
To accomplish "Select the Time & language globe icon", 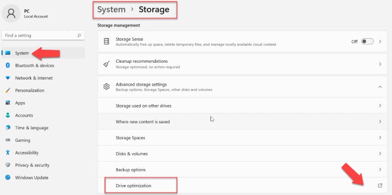I will (x=8, y=128).
